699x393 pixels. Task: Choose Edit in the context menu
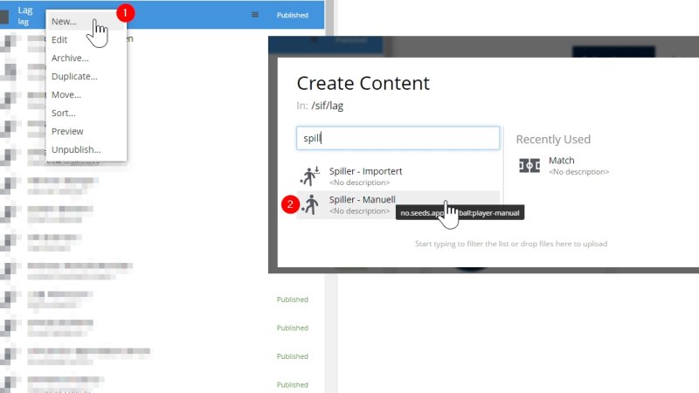[59, 39]
